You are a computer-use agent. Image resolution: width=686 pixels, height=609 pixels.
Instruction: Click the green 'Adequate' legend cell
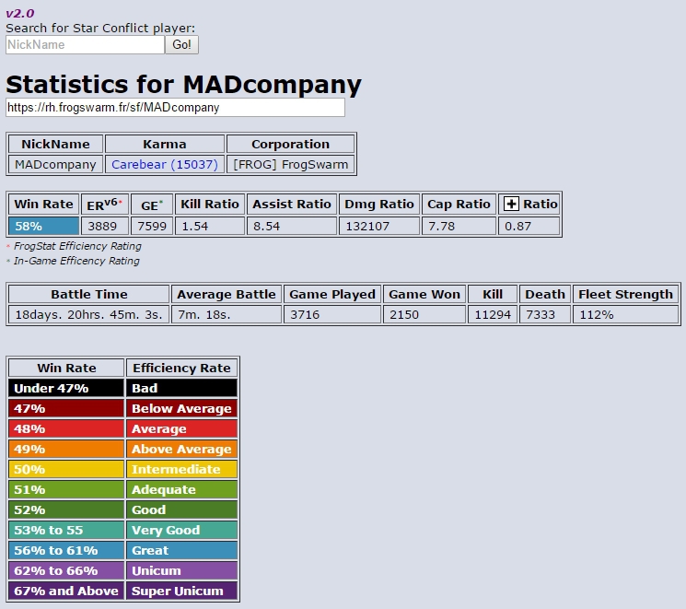(x=181, y=489)
